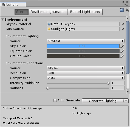Use the Equator Color eyedropper
The height and width of the screenshot is (127, 130).
pos(122,51)
